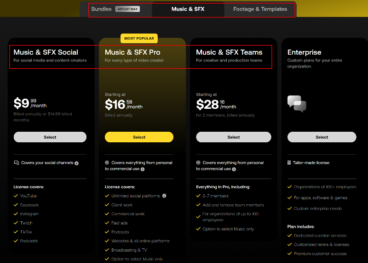Image resolution: width=368 pixels, height=263 pixels.
Task: Click the Client work item
Action: point(122,205)
